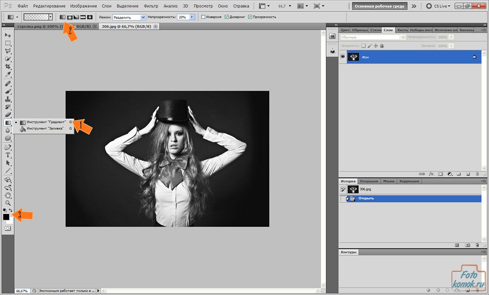Select the Crop tool

8,67
